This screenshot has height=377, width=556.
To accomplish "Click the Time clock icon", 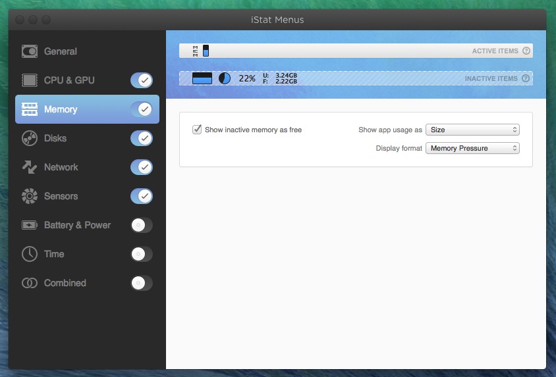I will [30, 254].
